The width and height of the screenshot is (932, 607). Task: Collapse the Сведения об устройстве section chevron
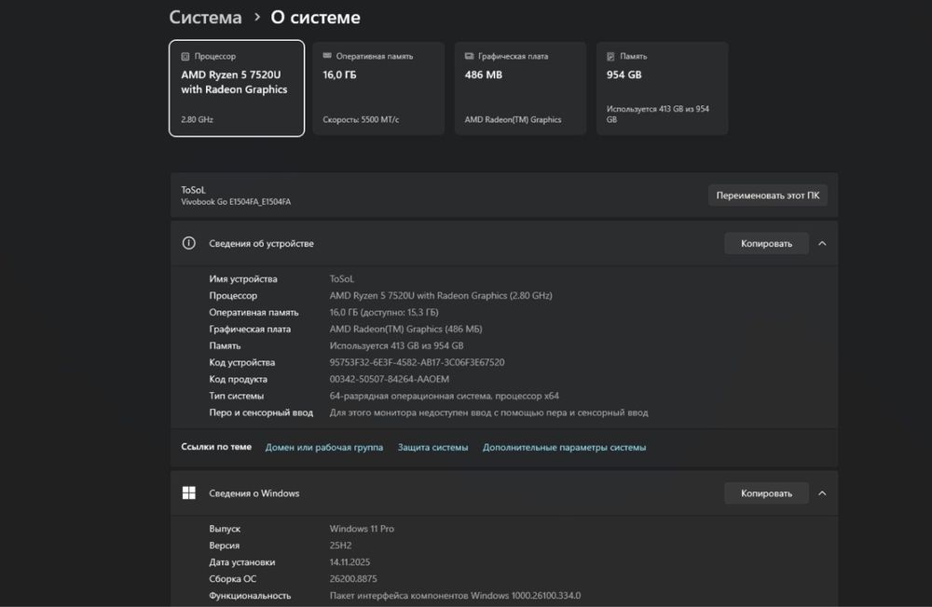822,244
